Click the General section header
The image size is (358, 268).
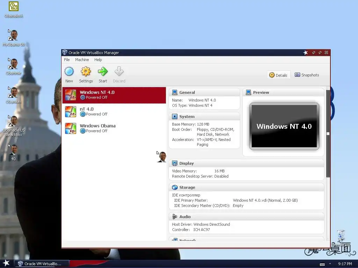(x=204, y=92)
